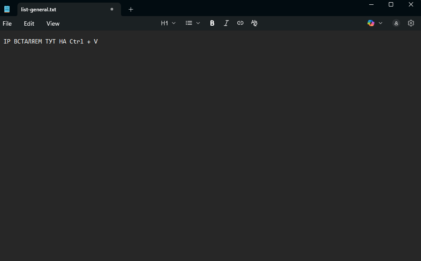Image resolution: width=421 pixels, height=261 pixels.
Task: Minimize the Notepad window
Action: tap(371, 4)
